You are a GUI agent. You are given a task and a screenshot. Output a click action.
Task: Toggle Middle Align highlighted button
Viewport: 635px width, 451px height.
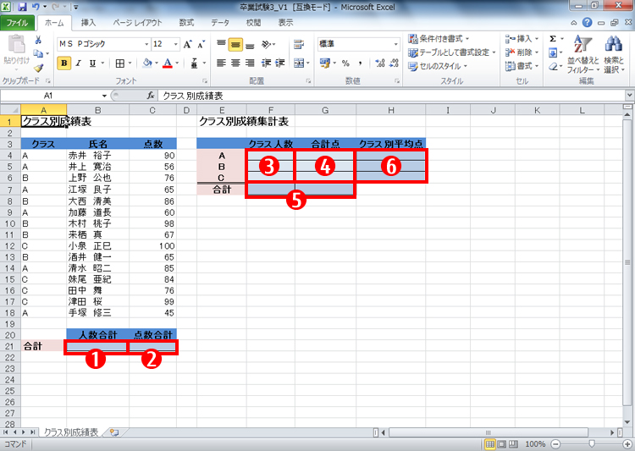point(235,44)
